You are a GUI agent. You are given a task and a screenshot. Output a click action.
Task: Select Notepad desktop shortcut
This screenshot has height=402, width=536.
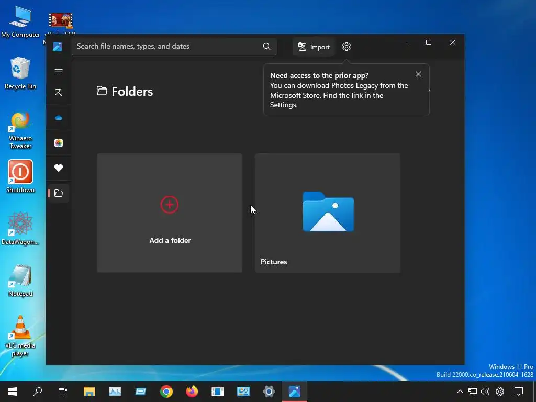[20, 281]
